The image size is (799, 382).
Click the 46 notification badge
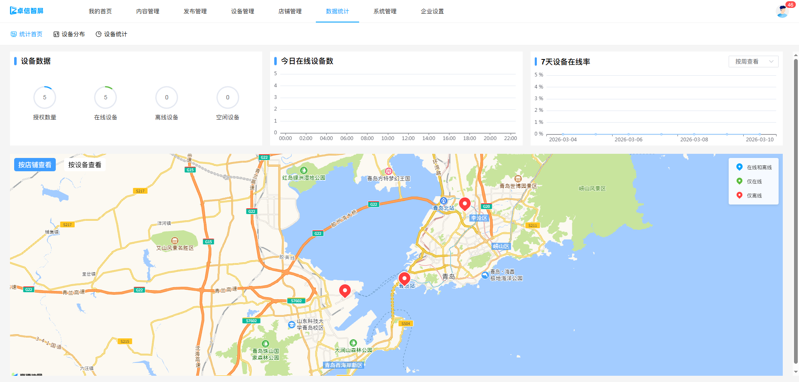click(x=790, y=5)
